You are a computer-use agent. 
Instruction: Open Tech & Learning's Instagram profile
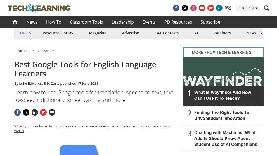[193, 8]
